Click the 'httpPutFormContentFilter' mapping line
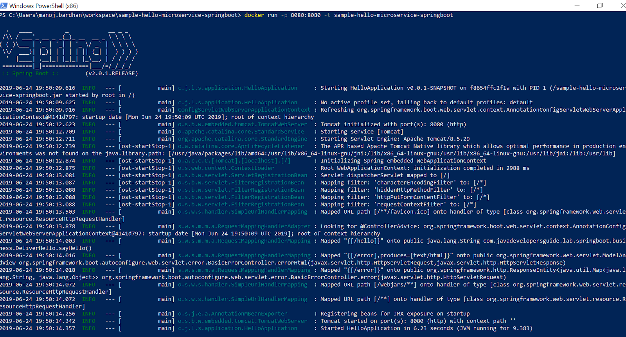Viewport: 626px width, 337px height. pos(405,198)
